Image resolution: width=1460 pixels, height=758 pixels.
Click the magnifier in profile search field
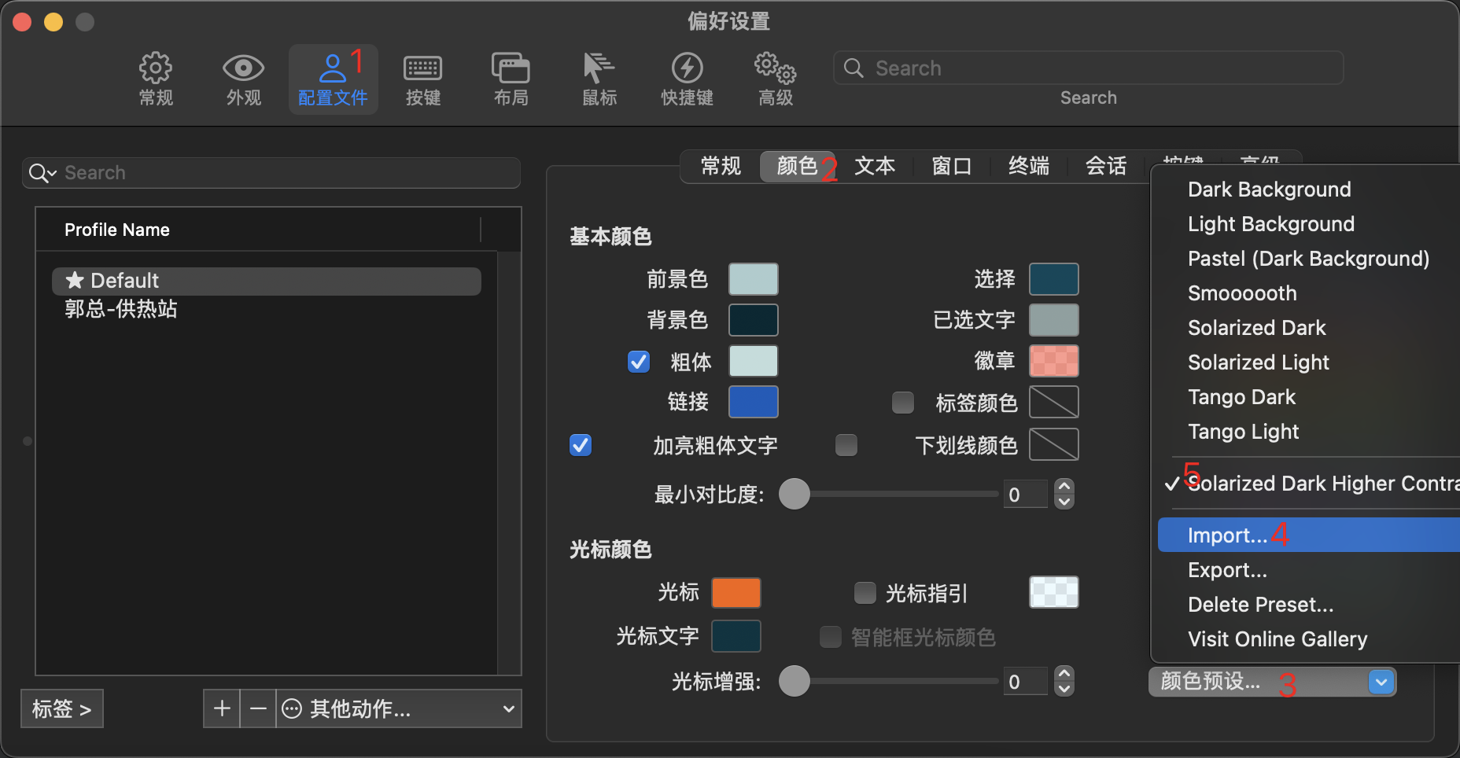[x=41, y=173]
